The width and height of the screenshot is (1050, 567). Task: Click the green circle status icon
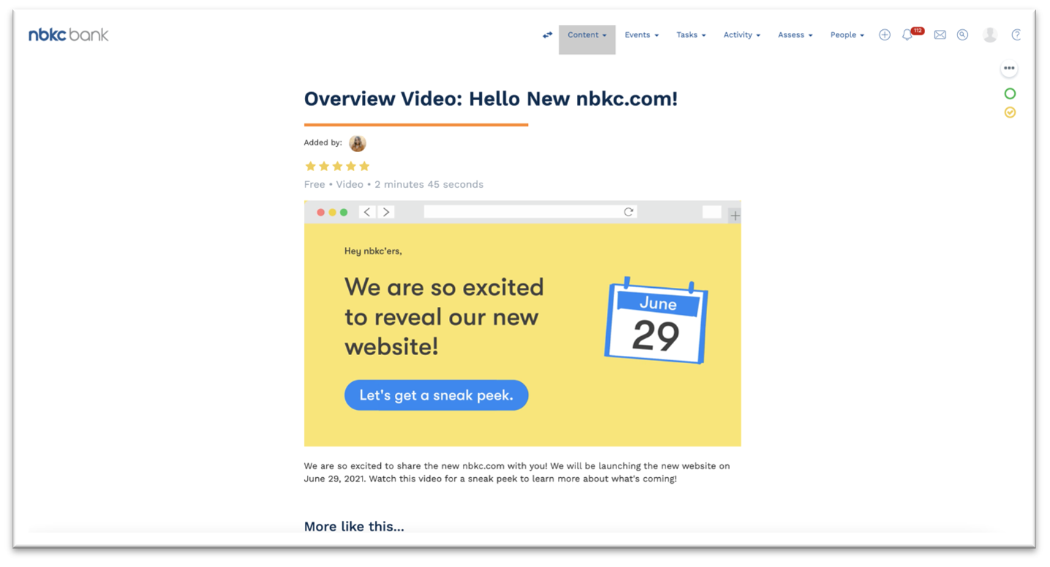pos(1010,94)
